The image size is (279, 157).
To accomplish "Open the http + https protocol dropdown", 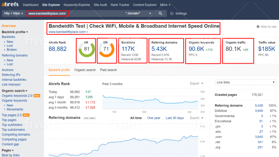I will click(14, 14).
